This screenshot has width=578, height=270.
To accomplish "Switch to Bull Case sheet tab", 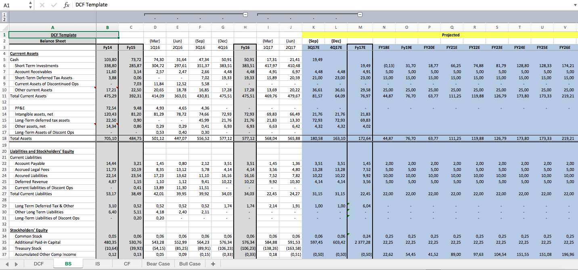I will (x=190, y=264).
